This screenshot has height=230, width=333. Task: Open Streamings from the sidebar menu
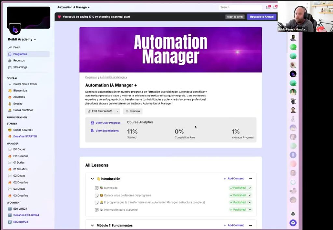click(x=20, y=67)
